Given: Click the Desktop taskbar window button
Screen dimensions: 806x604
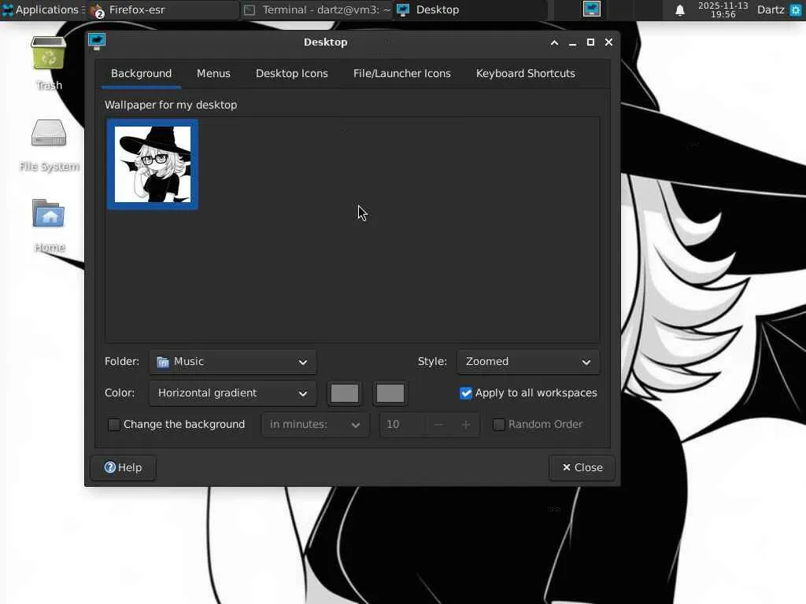Looking at the screenshot, I should coord(470,9).
